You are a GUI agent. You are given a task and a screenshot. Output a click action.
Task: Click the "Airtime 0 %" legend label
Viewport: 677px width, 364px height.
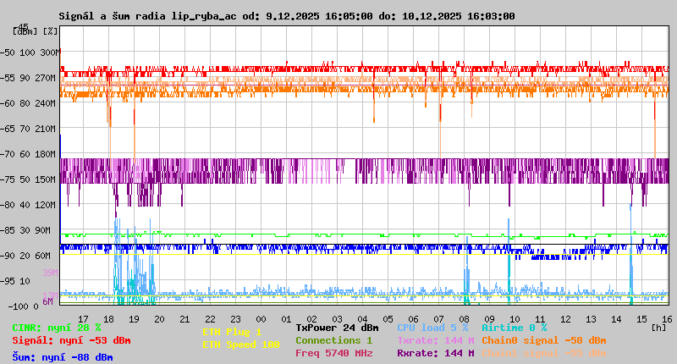pos(515,328)
